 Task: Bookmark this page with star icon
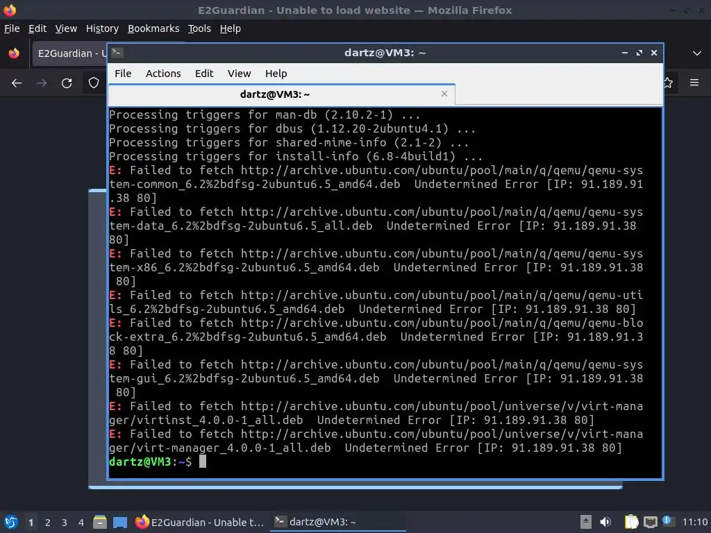[x=669, y=83]
